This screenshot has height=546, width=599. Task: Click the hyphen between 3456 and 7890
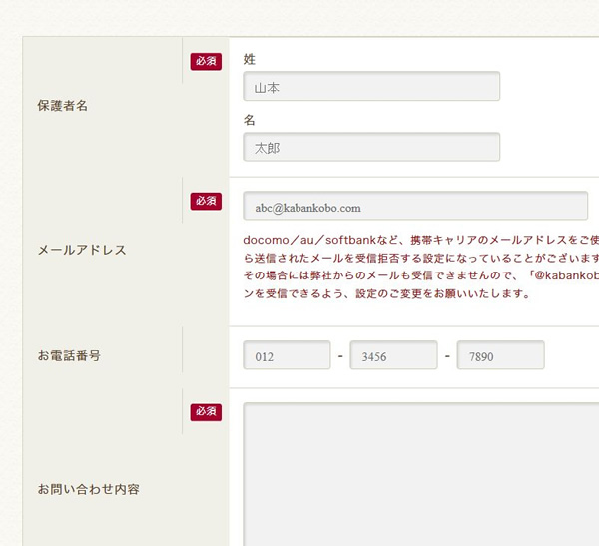(x=447, y=356)
